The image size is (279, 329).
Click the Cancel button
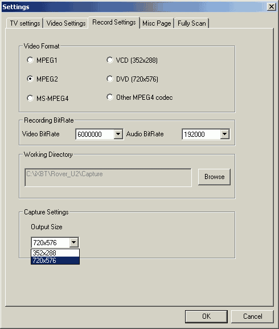253,316
